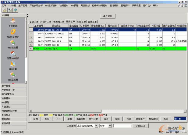Select the green row with work order 66047
This screenshot has width=188, height=135.
(91, 48)
